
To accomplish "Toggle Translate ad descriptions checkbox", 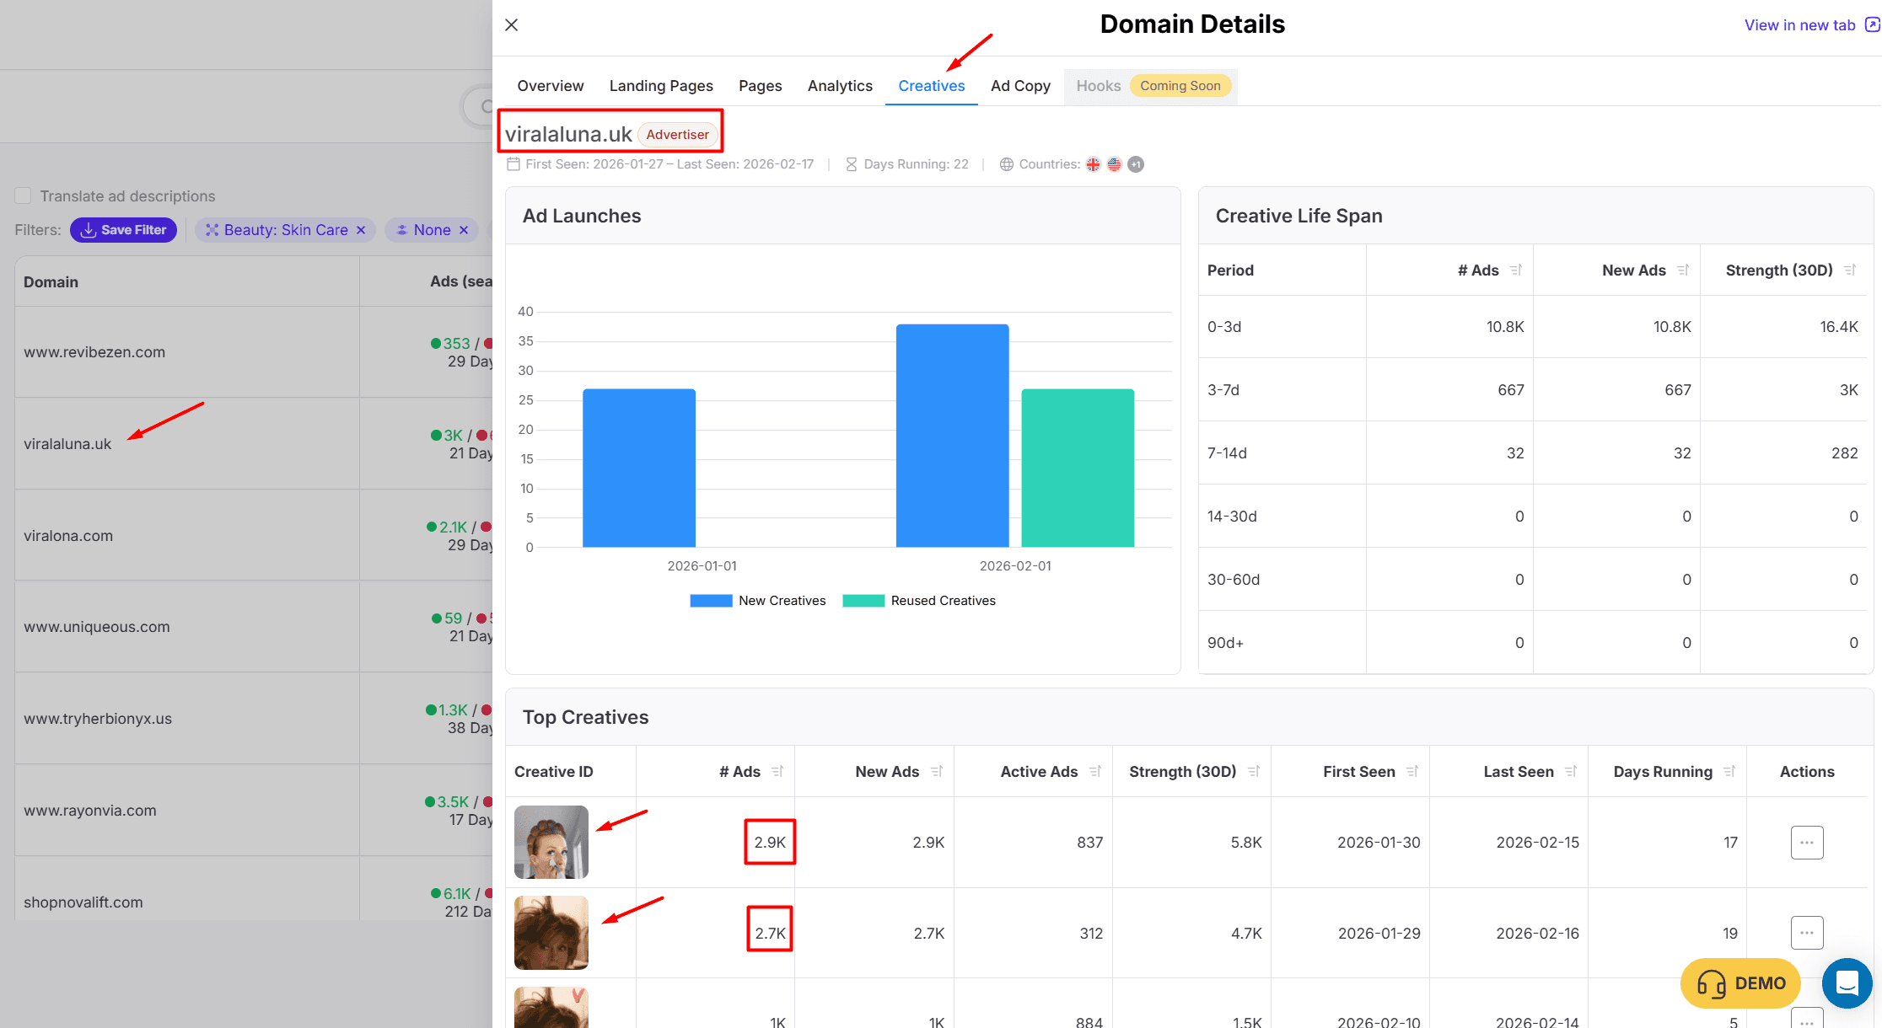I will (x=24, y=195).
